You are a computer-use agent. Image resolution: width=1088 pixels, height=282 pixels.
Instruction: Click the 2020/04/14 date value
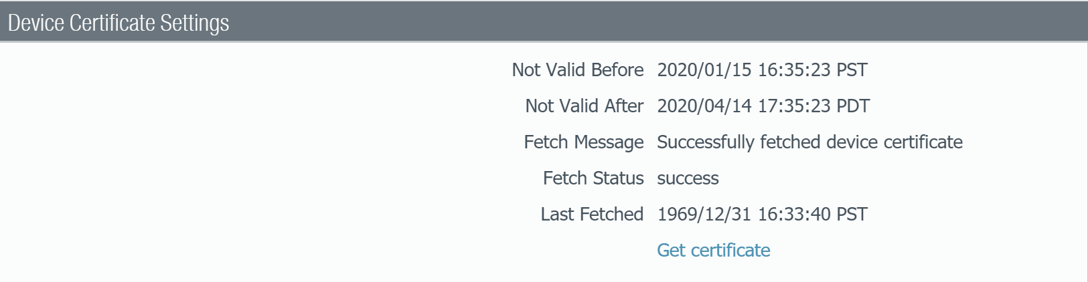click(704, 106)
